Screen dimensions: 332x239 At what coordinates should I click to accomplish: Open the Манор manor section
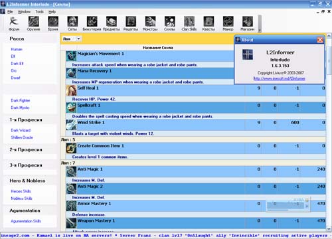click(x=228, y=24)
